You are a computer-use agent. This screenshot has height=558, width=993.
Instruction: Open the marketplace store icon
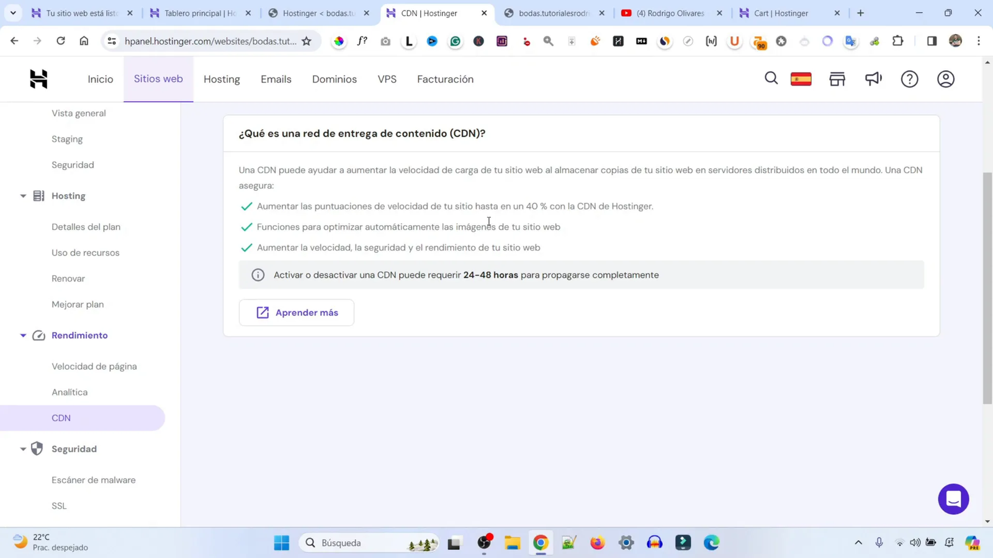point(837,79)
